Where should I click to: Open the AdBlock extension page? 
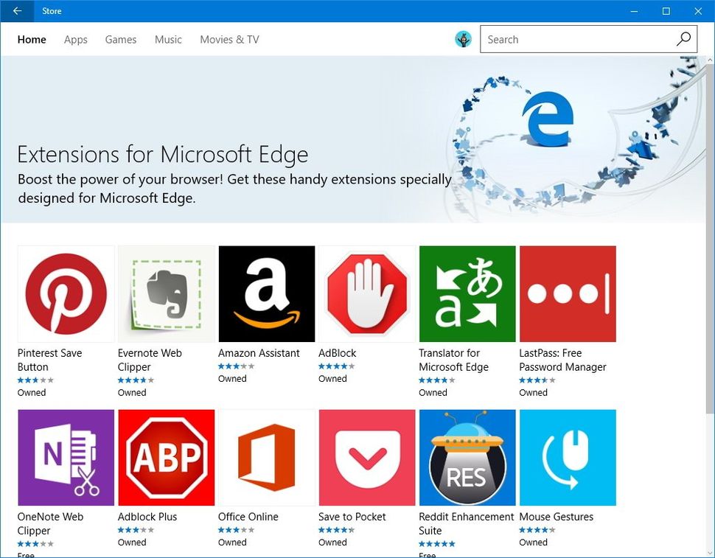(366, 293)
